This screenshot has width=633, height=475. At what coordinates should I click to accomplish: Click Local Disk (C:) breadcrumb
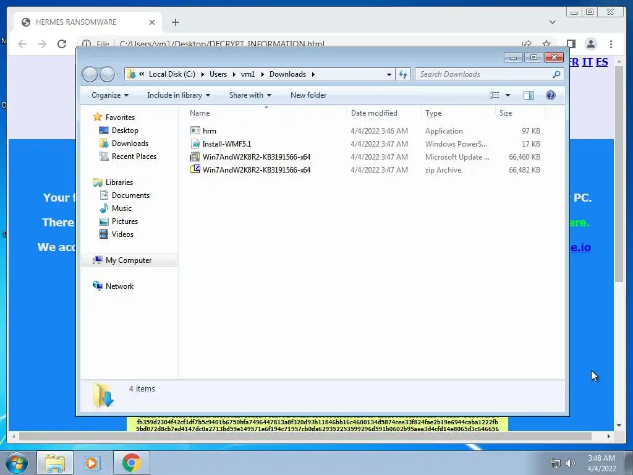coord(172,74)
